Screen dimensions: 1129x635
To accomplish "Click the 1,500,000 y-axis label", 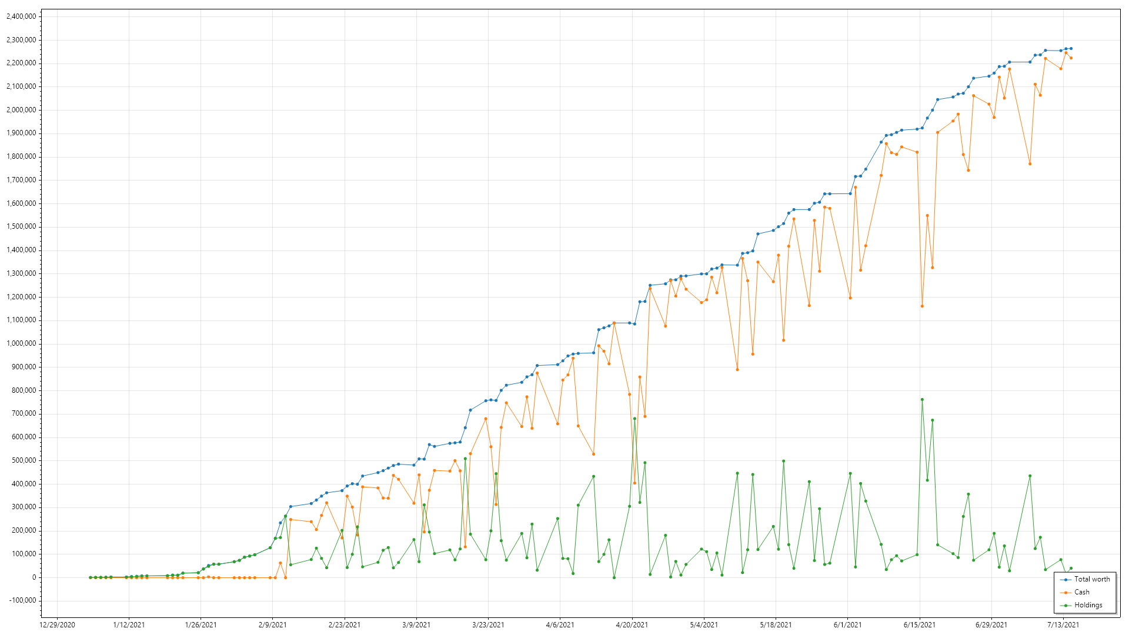I will (21, 227).
